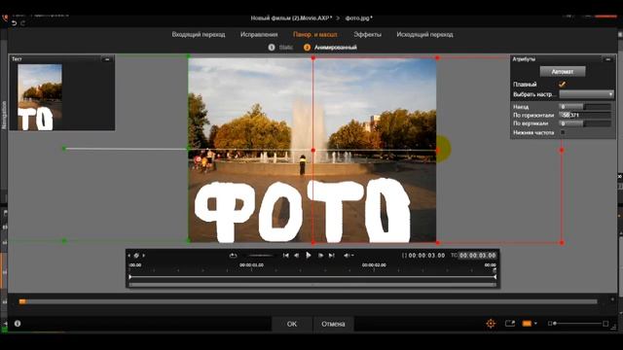Screen dimensions: 623x350
Task: Click the duration field 00:00:03.00
Action: pos(426,256)
